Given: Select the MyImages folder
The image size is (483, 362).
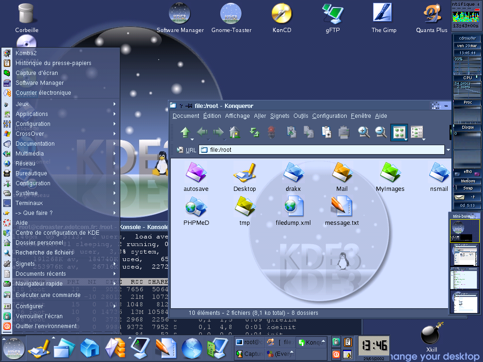Looking at the screenshot, I should coord(390,177).
